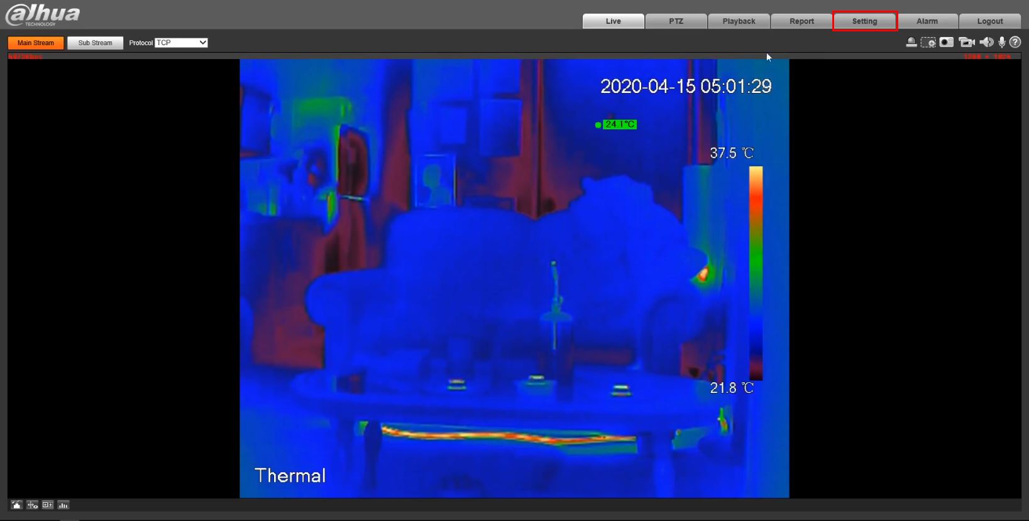Switch to Sub Stream

[95, 43]
